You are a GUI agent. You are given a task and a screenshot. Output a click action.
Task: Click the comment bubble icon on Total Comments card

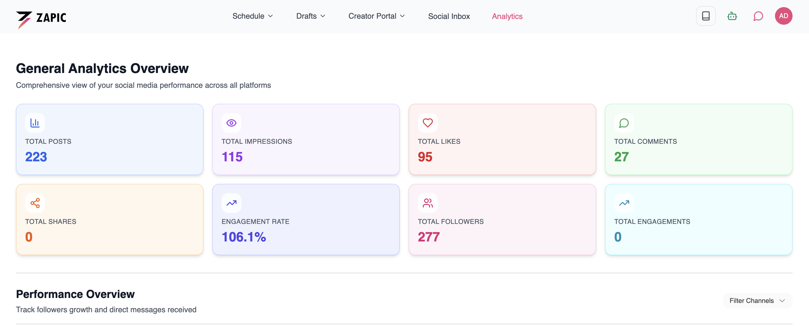click(624, 123)
